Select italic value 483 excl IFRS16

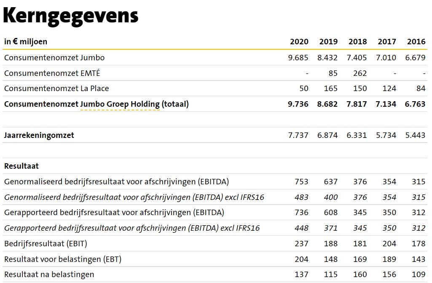[x=301, y=197]
